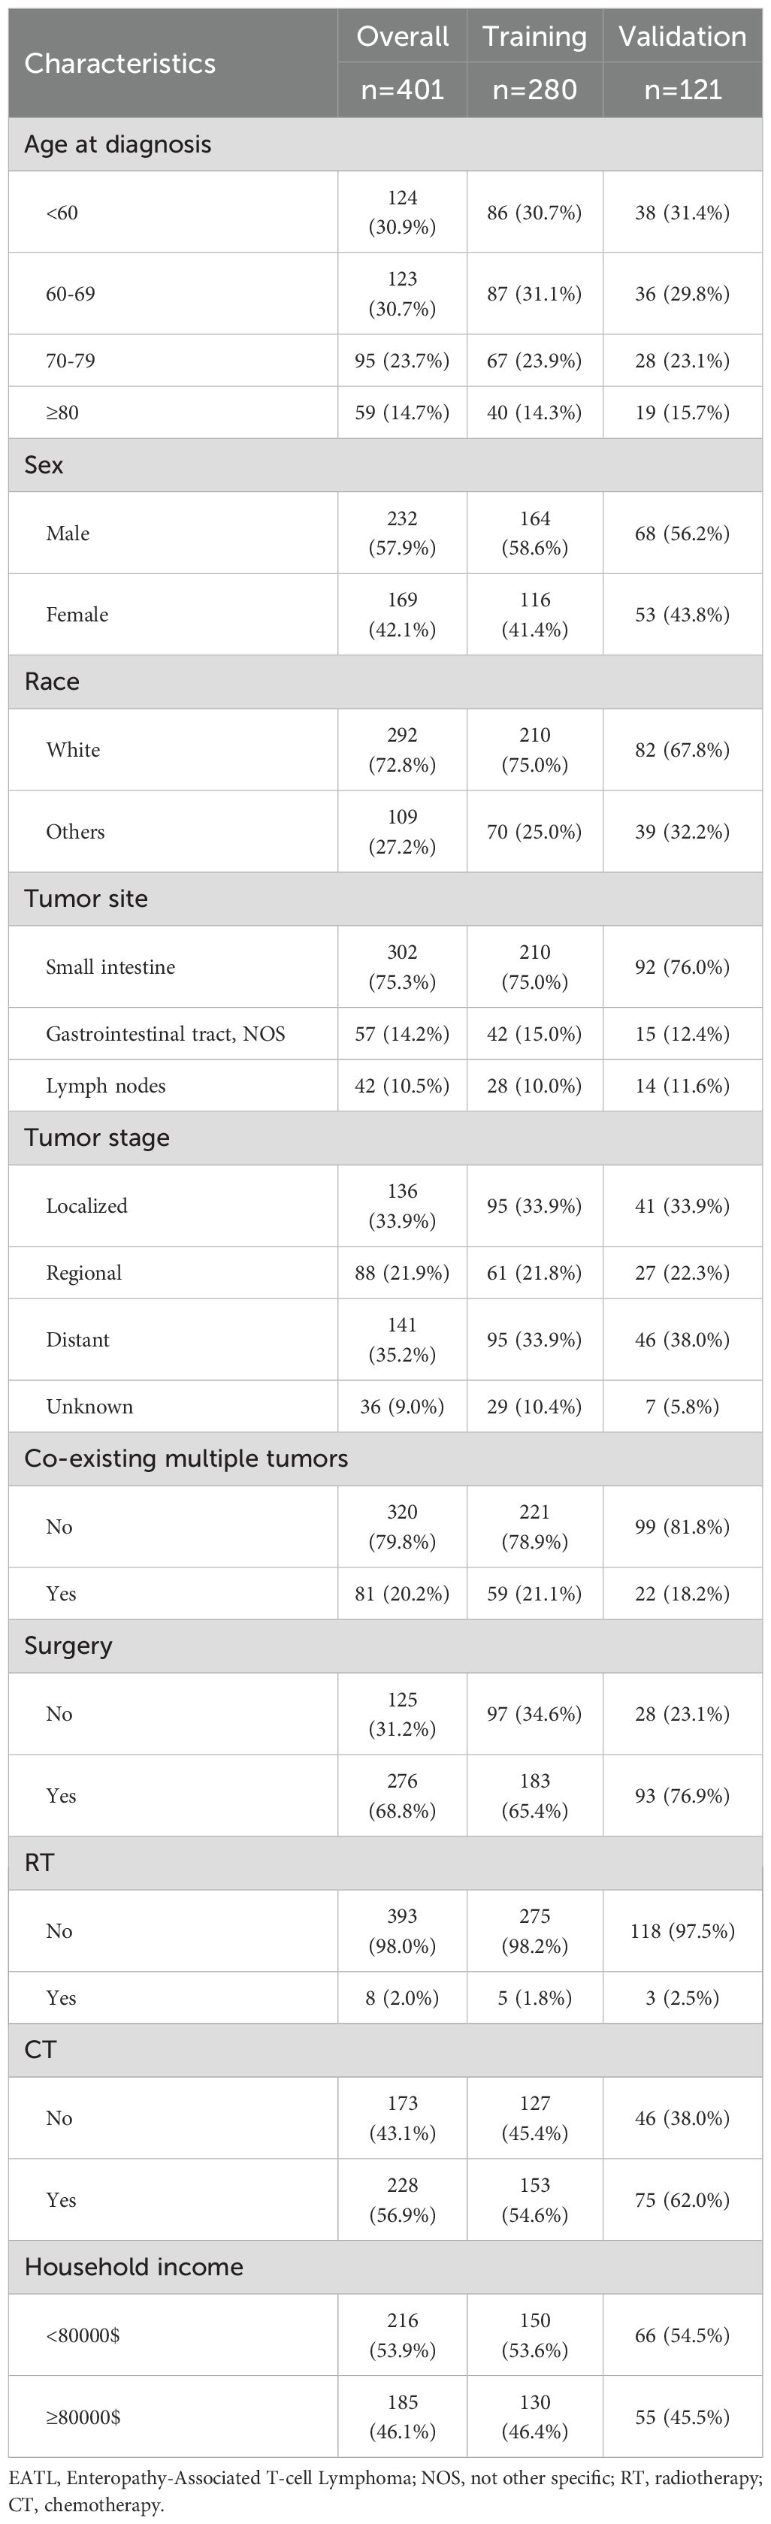Select the Overall column header

click(x=402, y=38)
